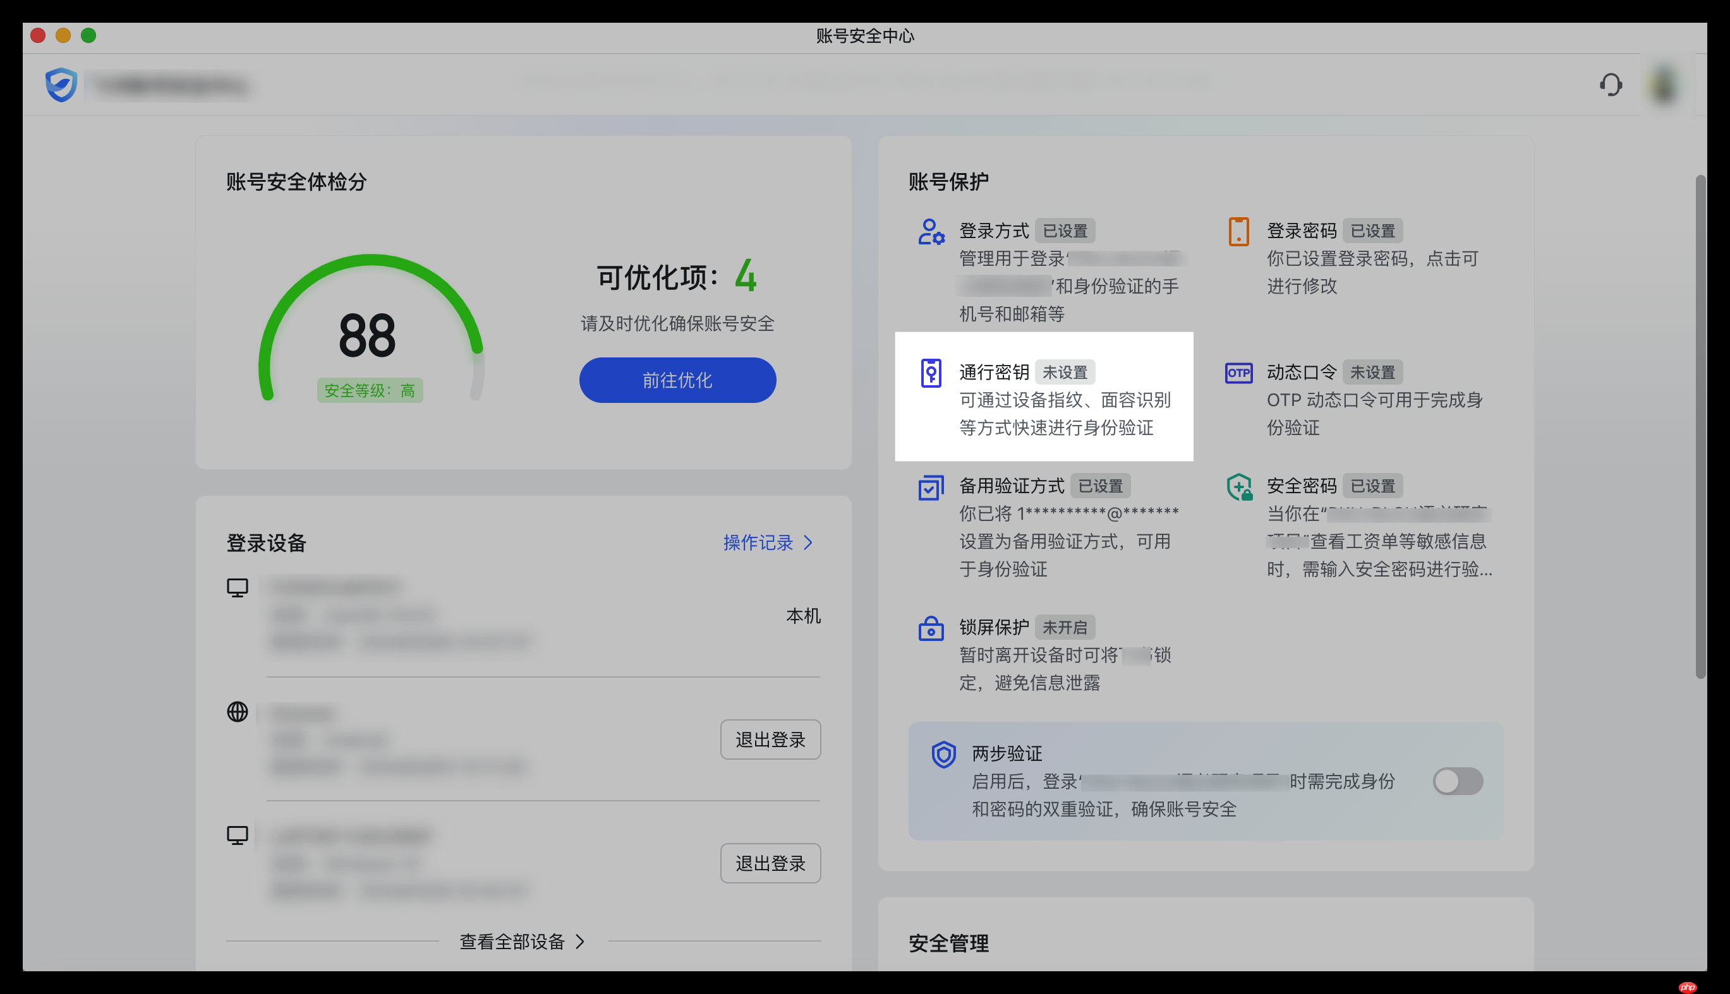This screenshot has width=1730, height=994.
Task: Open 安全密码 setting title
Action: click(1302, 486)
